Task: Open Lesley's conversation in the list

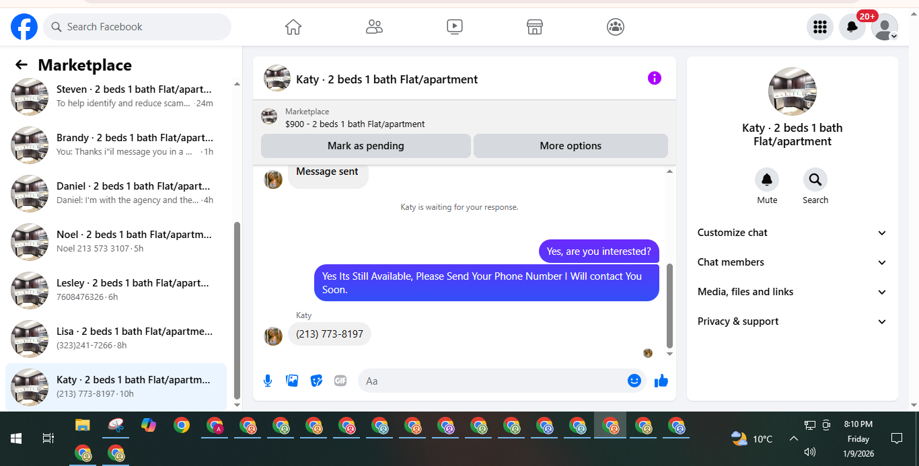Action: [x=116, y=290]
